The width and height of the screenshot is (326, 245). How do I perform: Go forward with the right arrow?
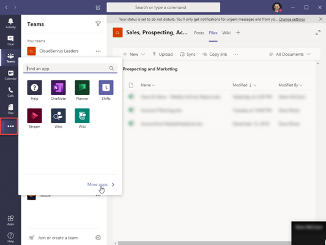point(15,7)
